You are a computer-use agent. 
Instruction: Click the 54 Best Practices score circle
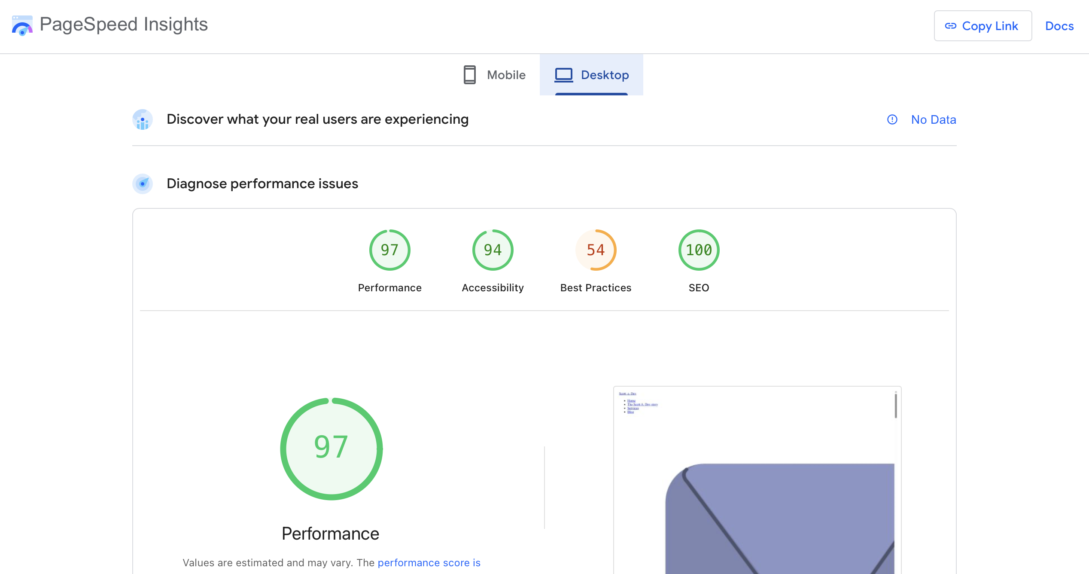(596, 250)
